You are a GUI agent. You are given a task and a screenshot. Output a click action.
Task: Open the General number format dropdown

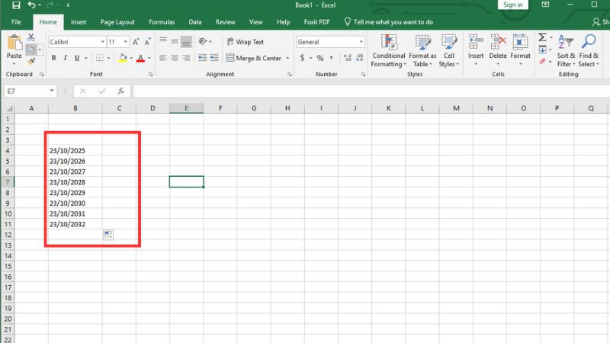point(361,42)
